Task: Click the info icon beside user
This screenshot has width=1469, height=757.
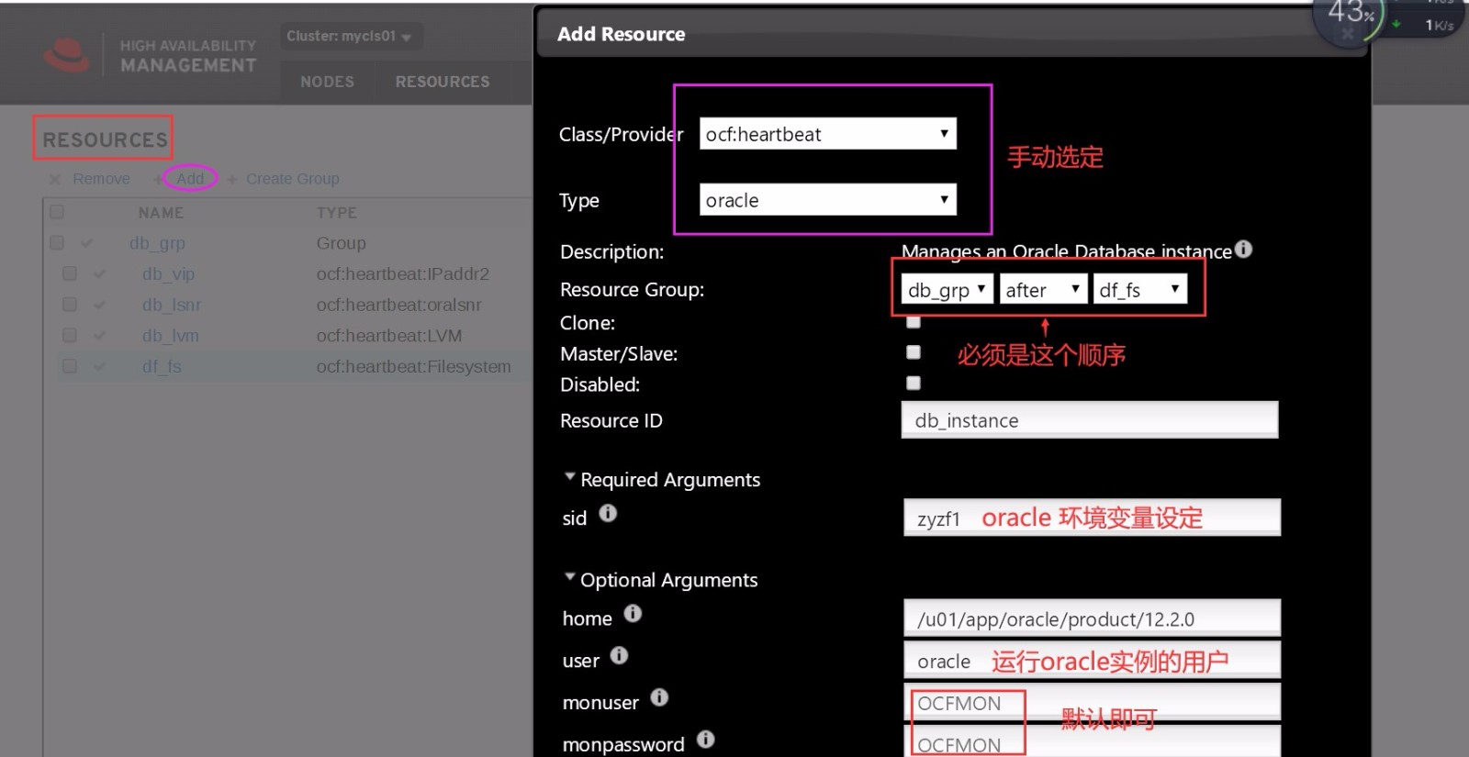Action: tap(619, 655)
